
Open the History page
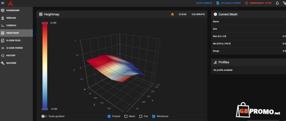[x=11, y=55]
